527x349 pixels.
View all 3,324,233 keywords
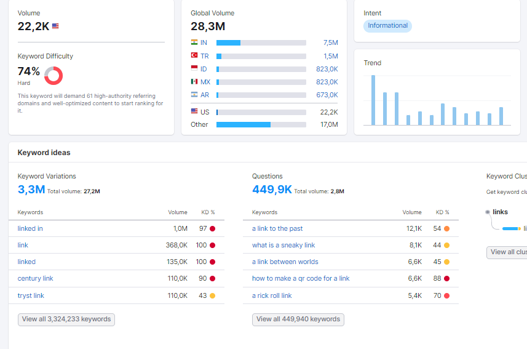tap(66, 319)
